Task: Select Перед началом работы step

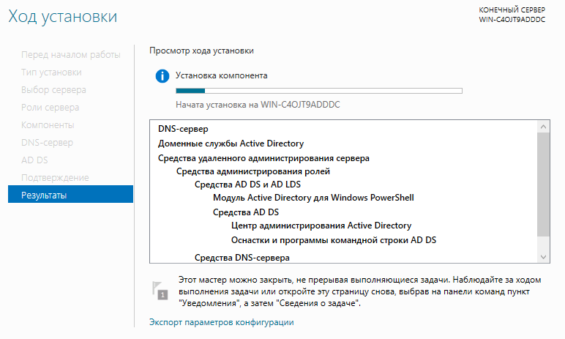Action: (x=71, y=54)
